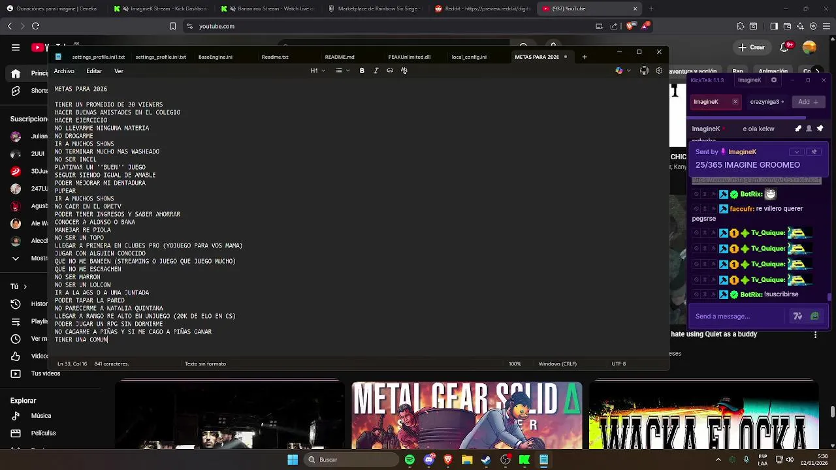Expand the pinned message chevron in KickTalk
Viewport: 836px width, 470px height.
[796, 151]
